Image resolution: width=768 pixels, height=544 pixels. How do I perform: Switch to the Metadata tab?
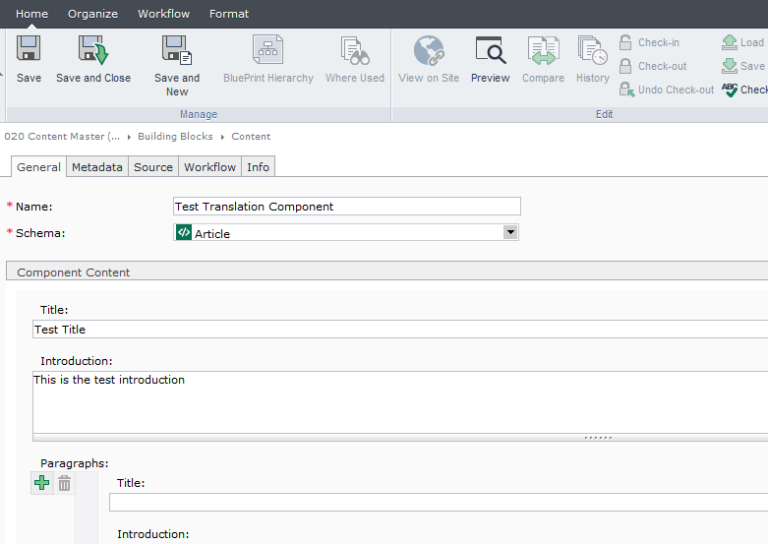[x=97, y=167]
